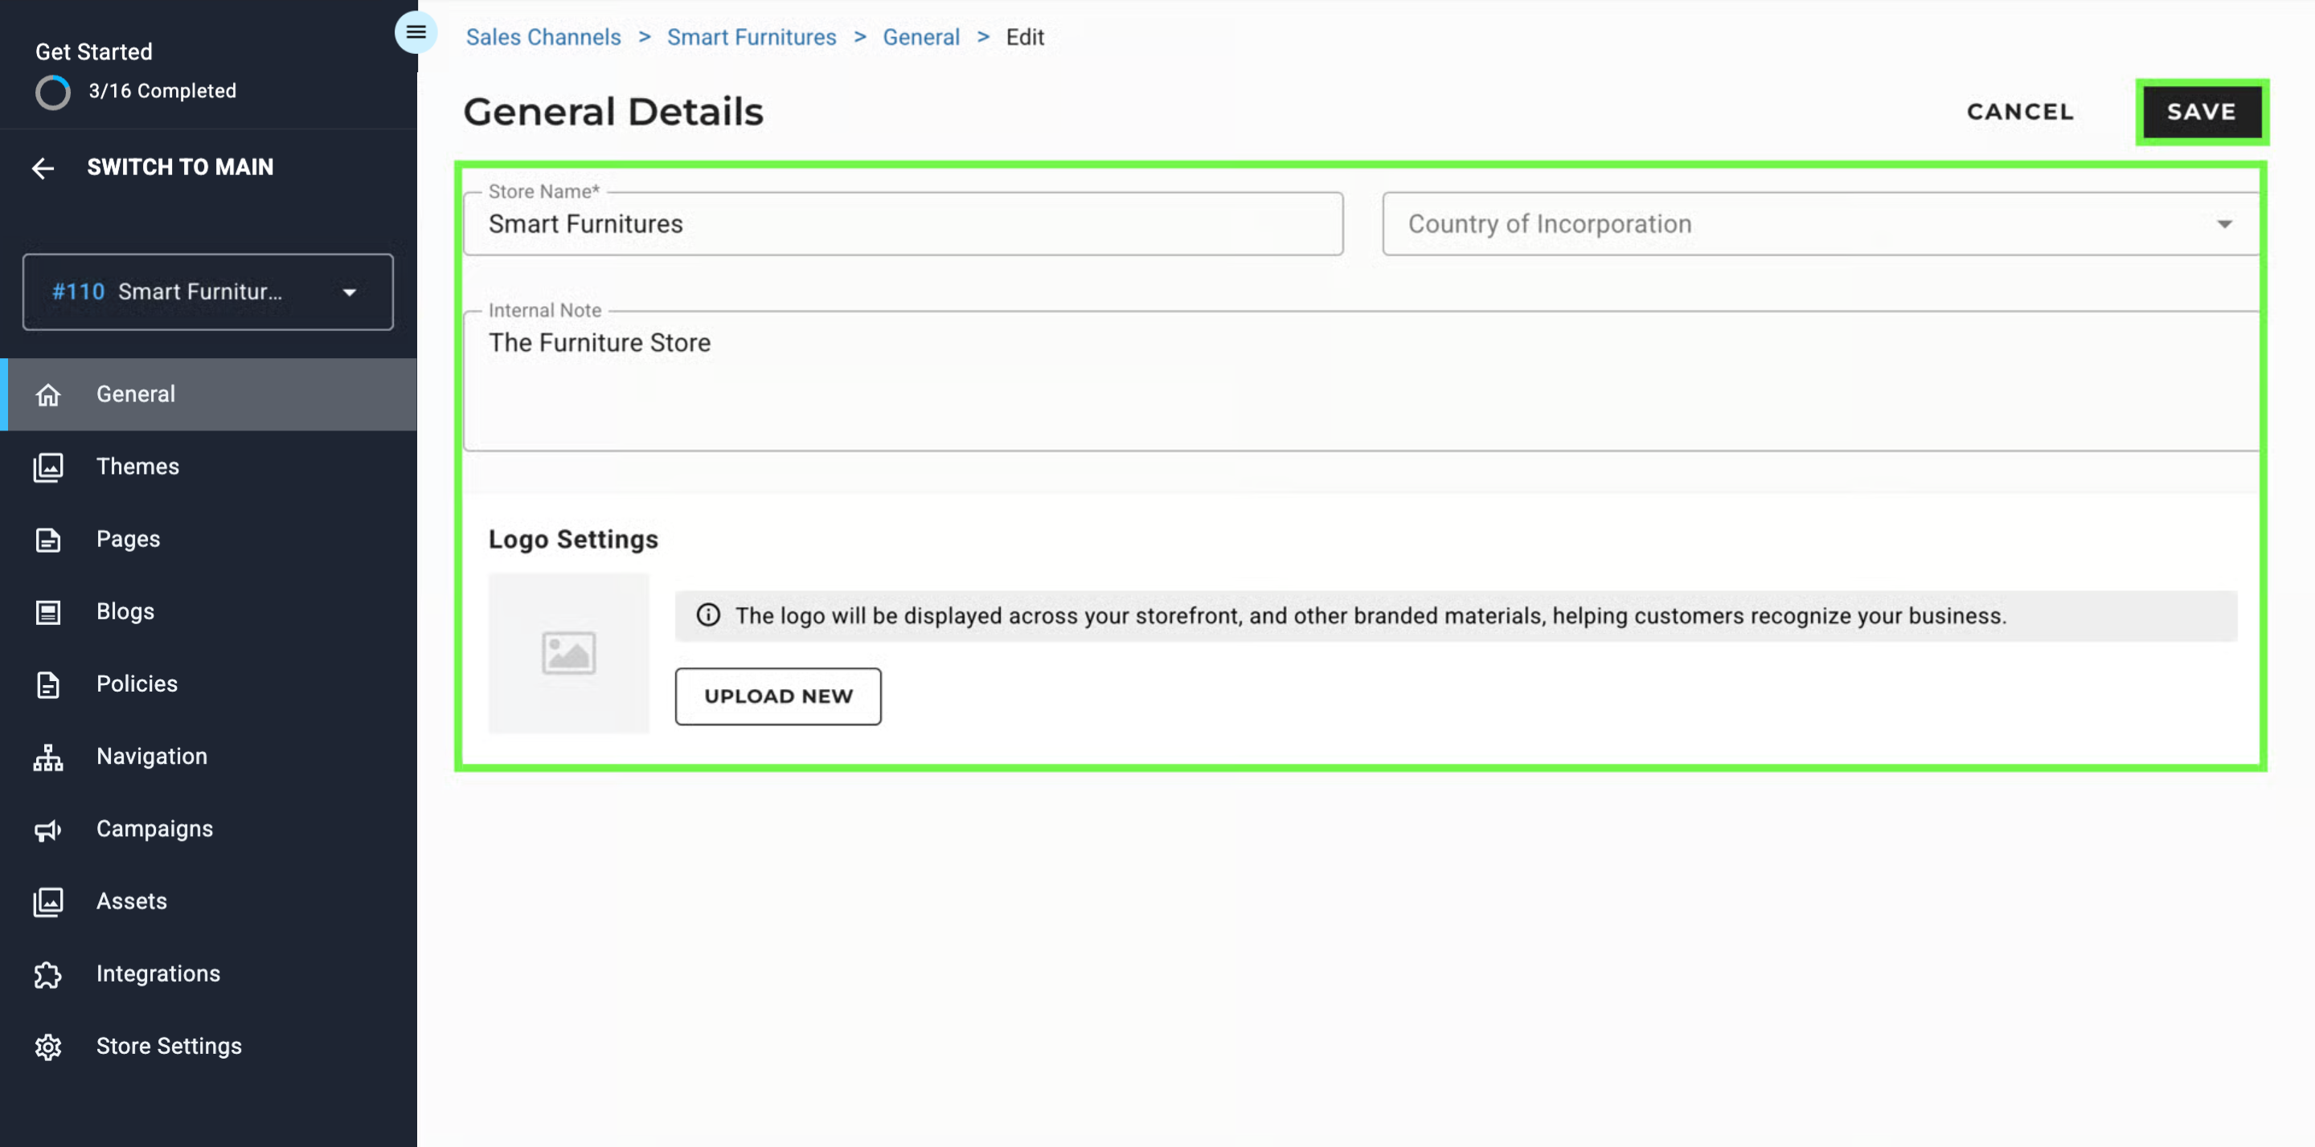
Task: Go to Campaigns in the sidebar
Action: click(208, 830)
